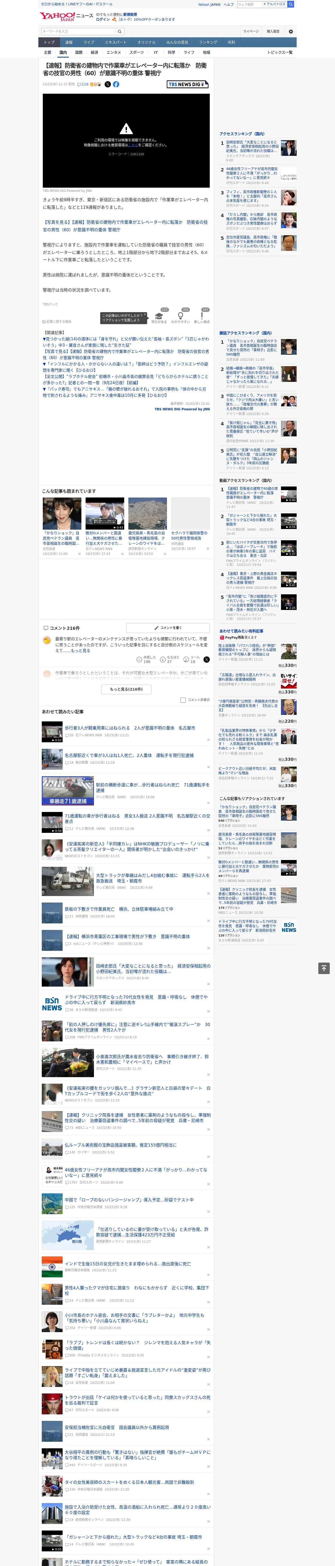The height and width of the screenshot is (1566, 335).
Task: Open the ランキング tab
Action: (x=208, y=43)
